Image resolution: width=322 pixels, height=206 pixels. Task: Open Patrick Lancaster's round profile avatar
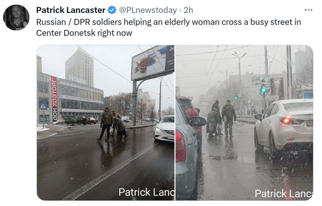click(x=16, y=17)
